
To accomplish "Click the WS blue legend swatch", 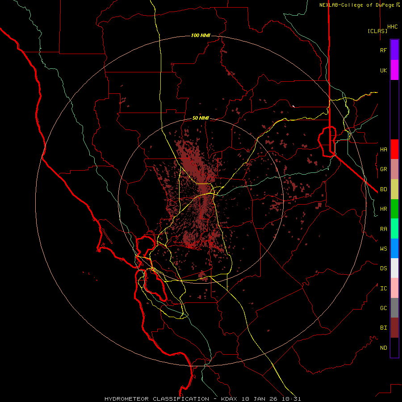I will [x=394, y=248].
